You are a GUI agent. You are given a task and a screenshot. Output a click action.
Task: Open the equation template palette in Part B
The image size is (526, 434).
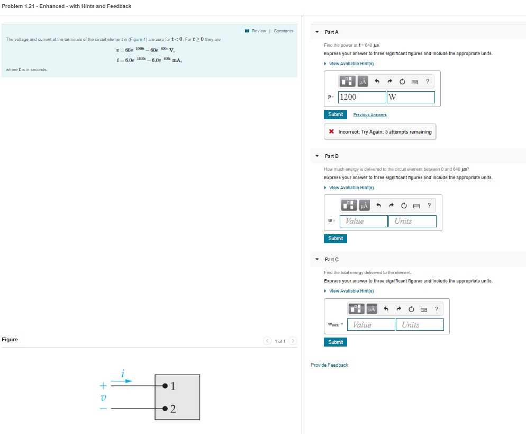point(349,206)
